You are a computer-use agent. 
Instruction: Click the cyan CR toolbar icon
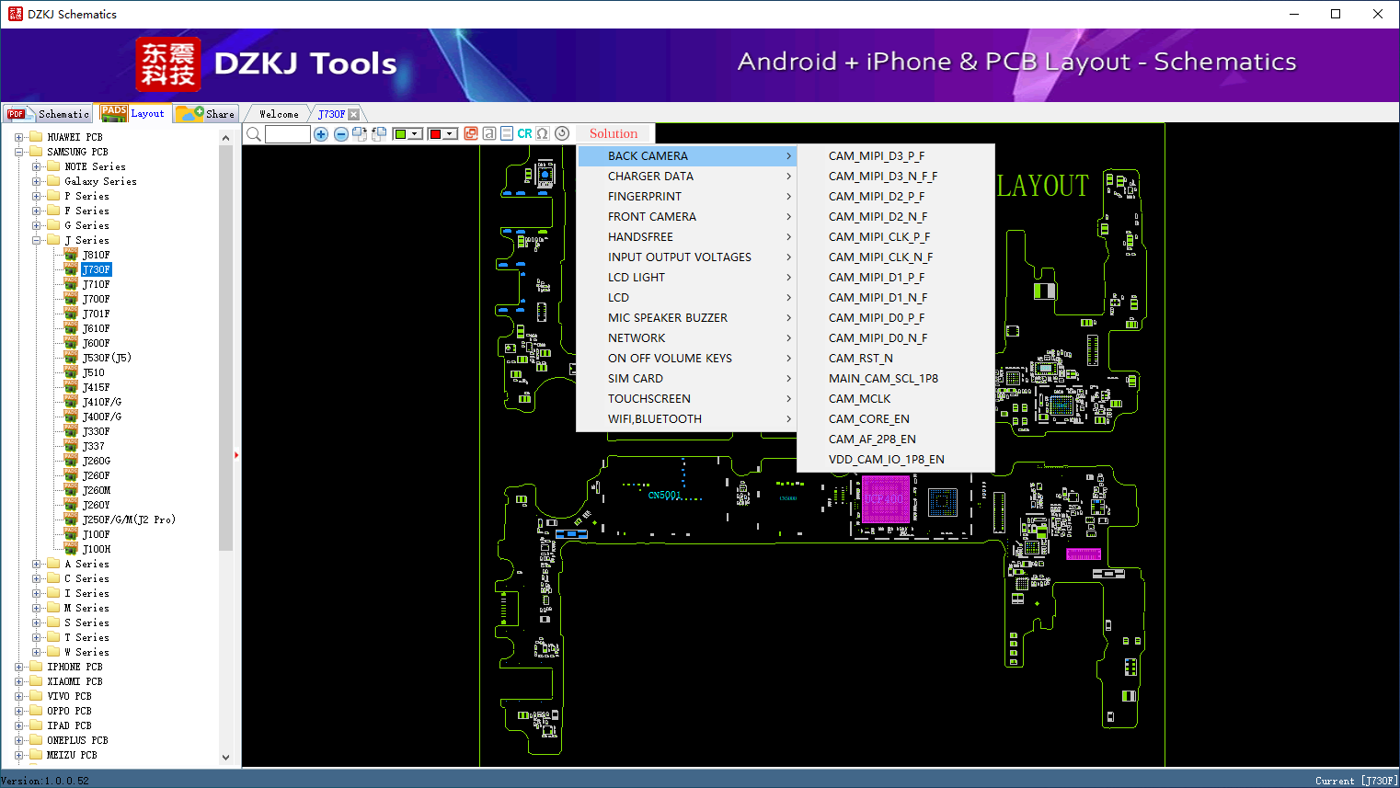[524, 133]
